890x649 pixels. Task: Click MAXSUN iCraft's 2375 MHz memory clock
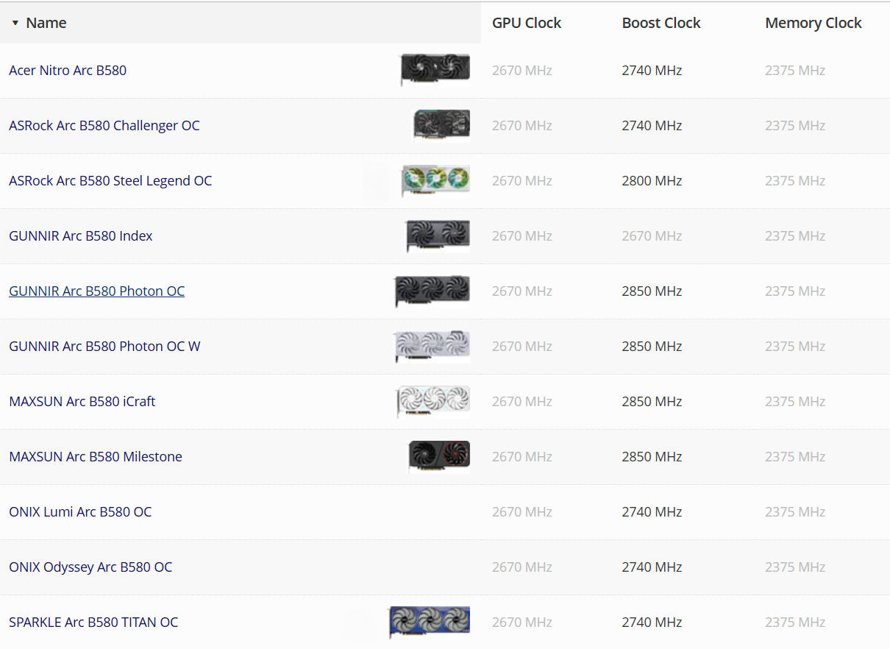[x=795, y=402]
